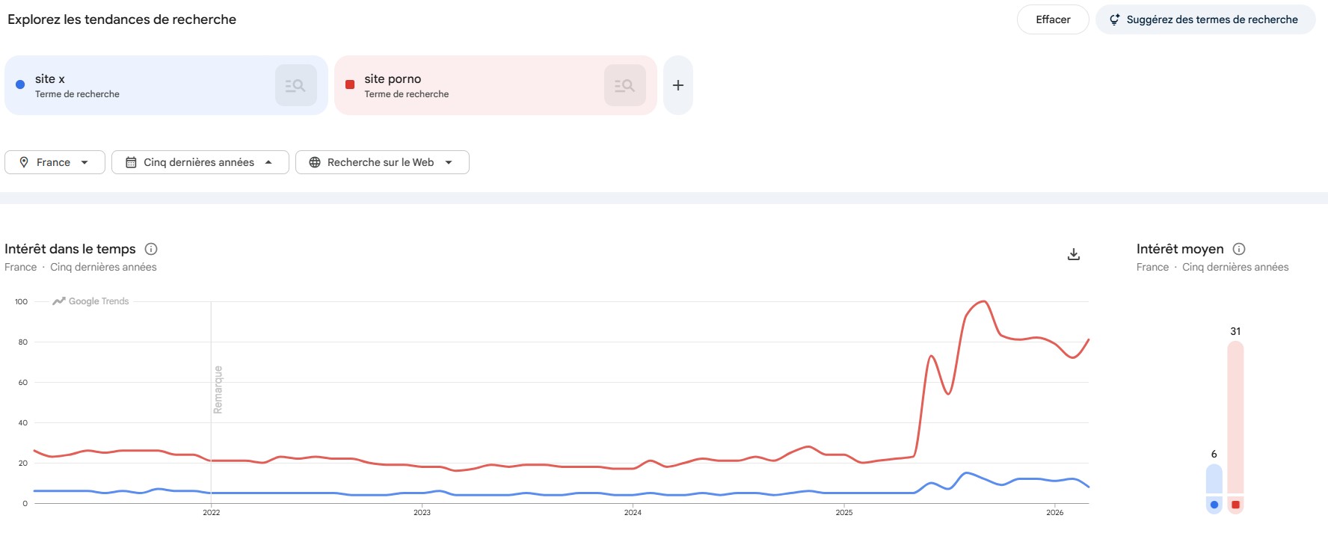Click Suggérez des termes de recherche

click(1211, 19)
